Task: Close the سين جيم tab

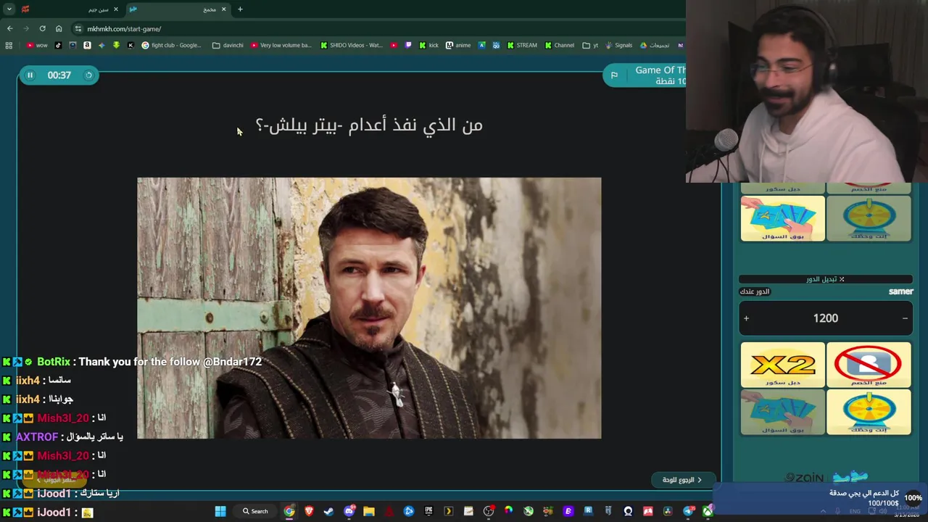Action: point(115,9)
